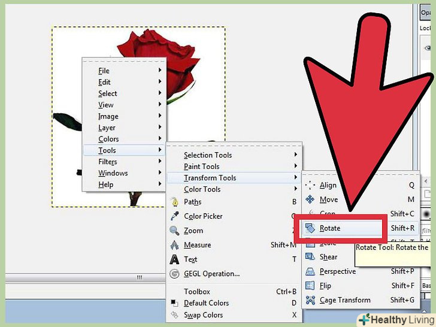
Task: Click the Color Picker eyedropper icon
Action: click(175, 216)
